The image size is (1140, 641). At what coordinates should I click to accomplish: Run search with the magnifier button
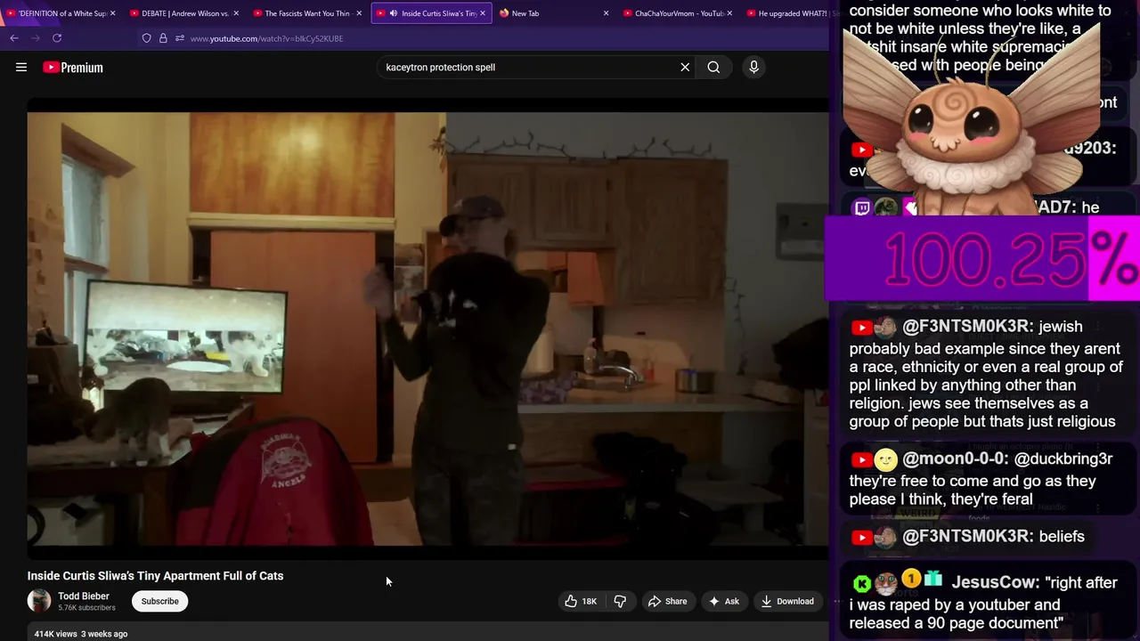(713, 67)
